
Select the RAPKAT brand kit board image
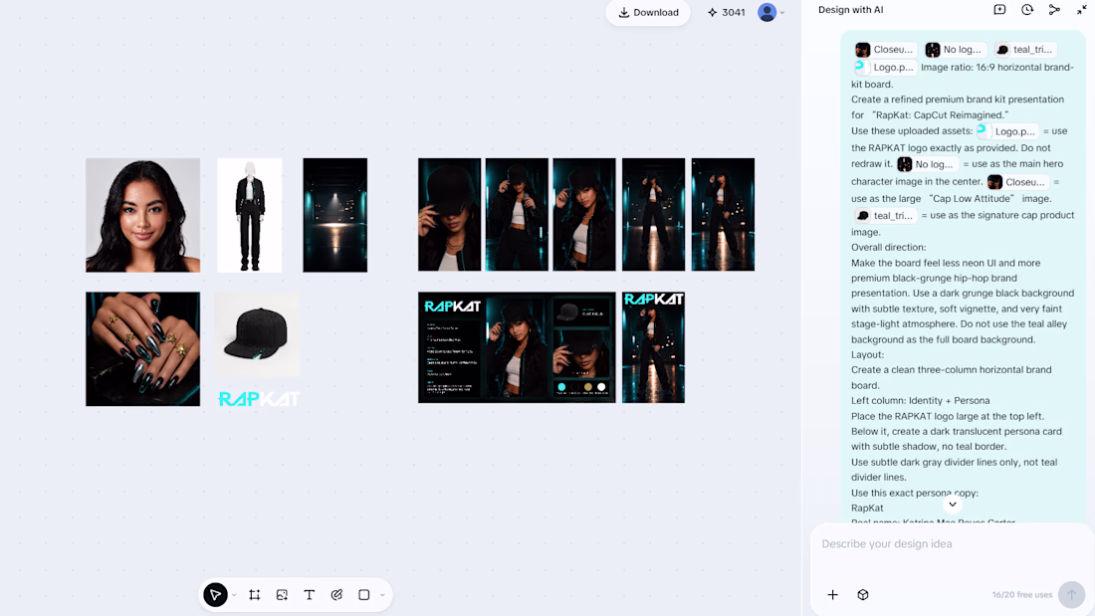coord(517,348)
